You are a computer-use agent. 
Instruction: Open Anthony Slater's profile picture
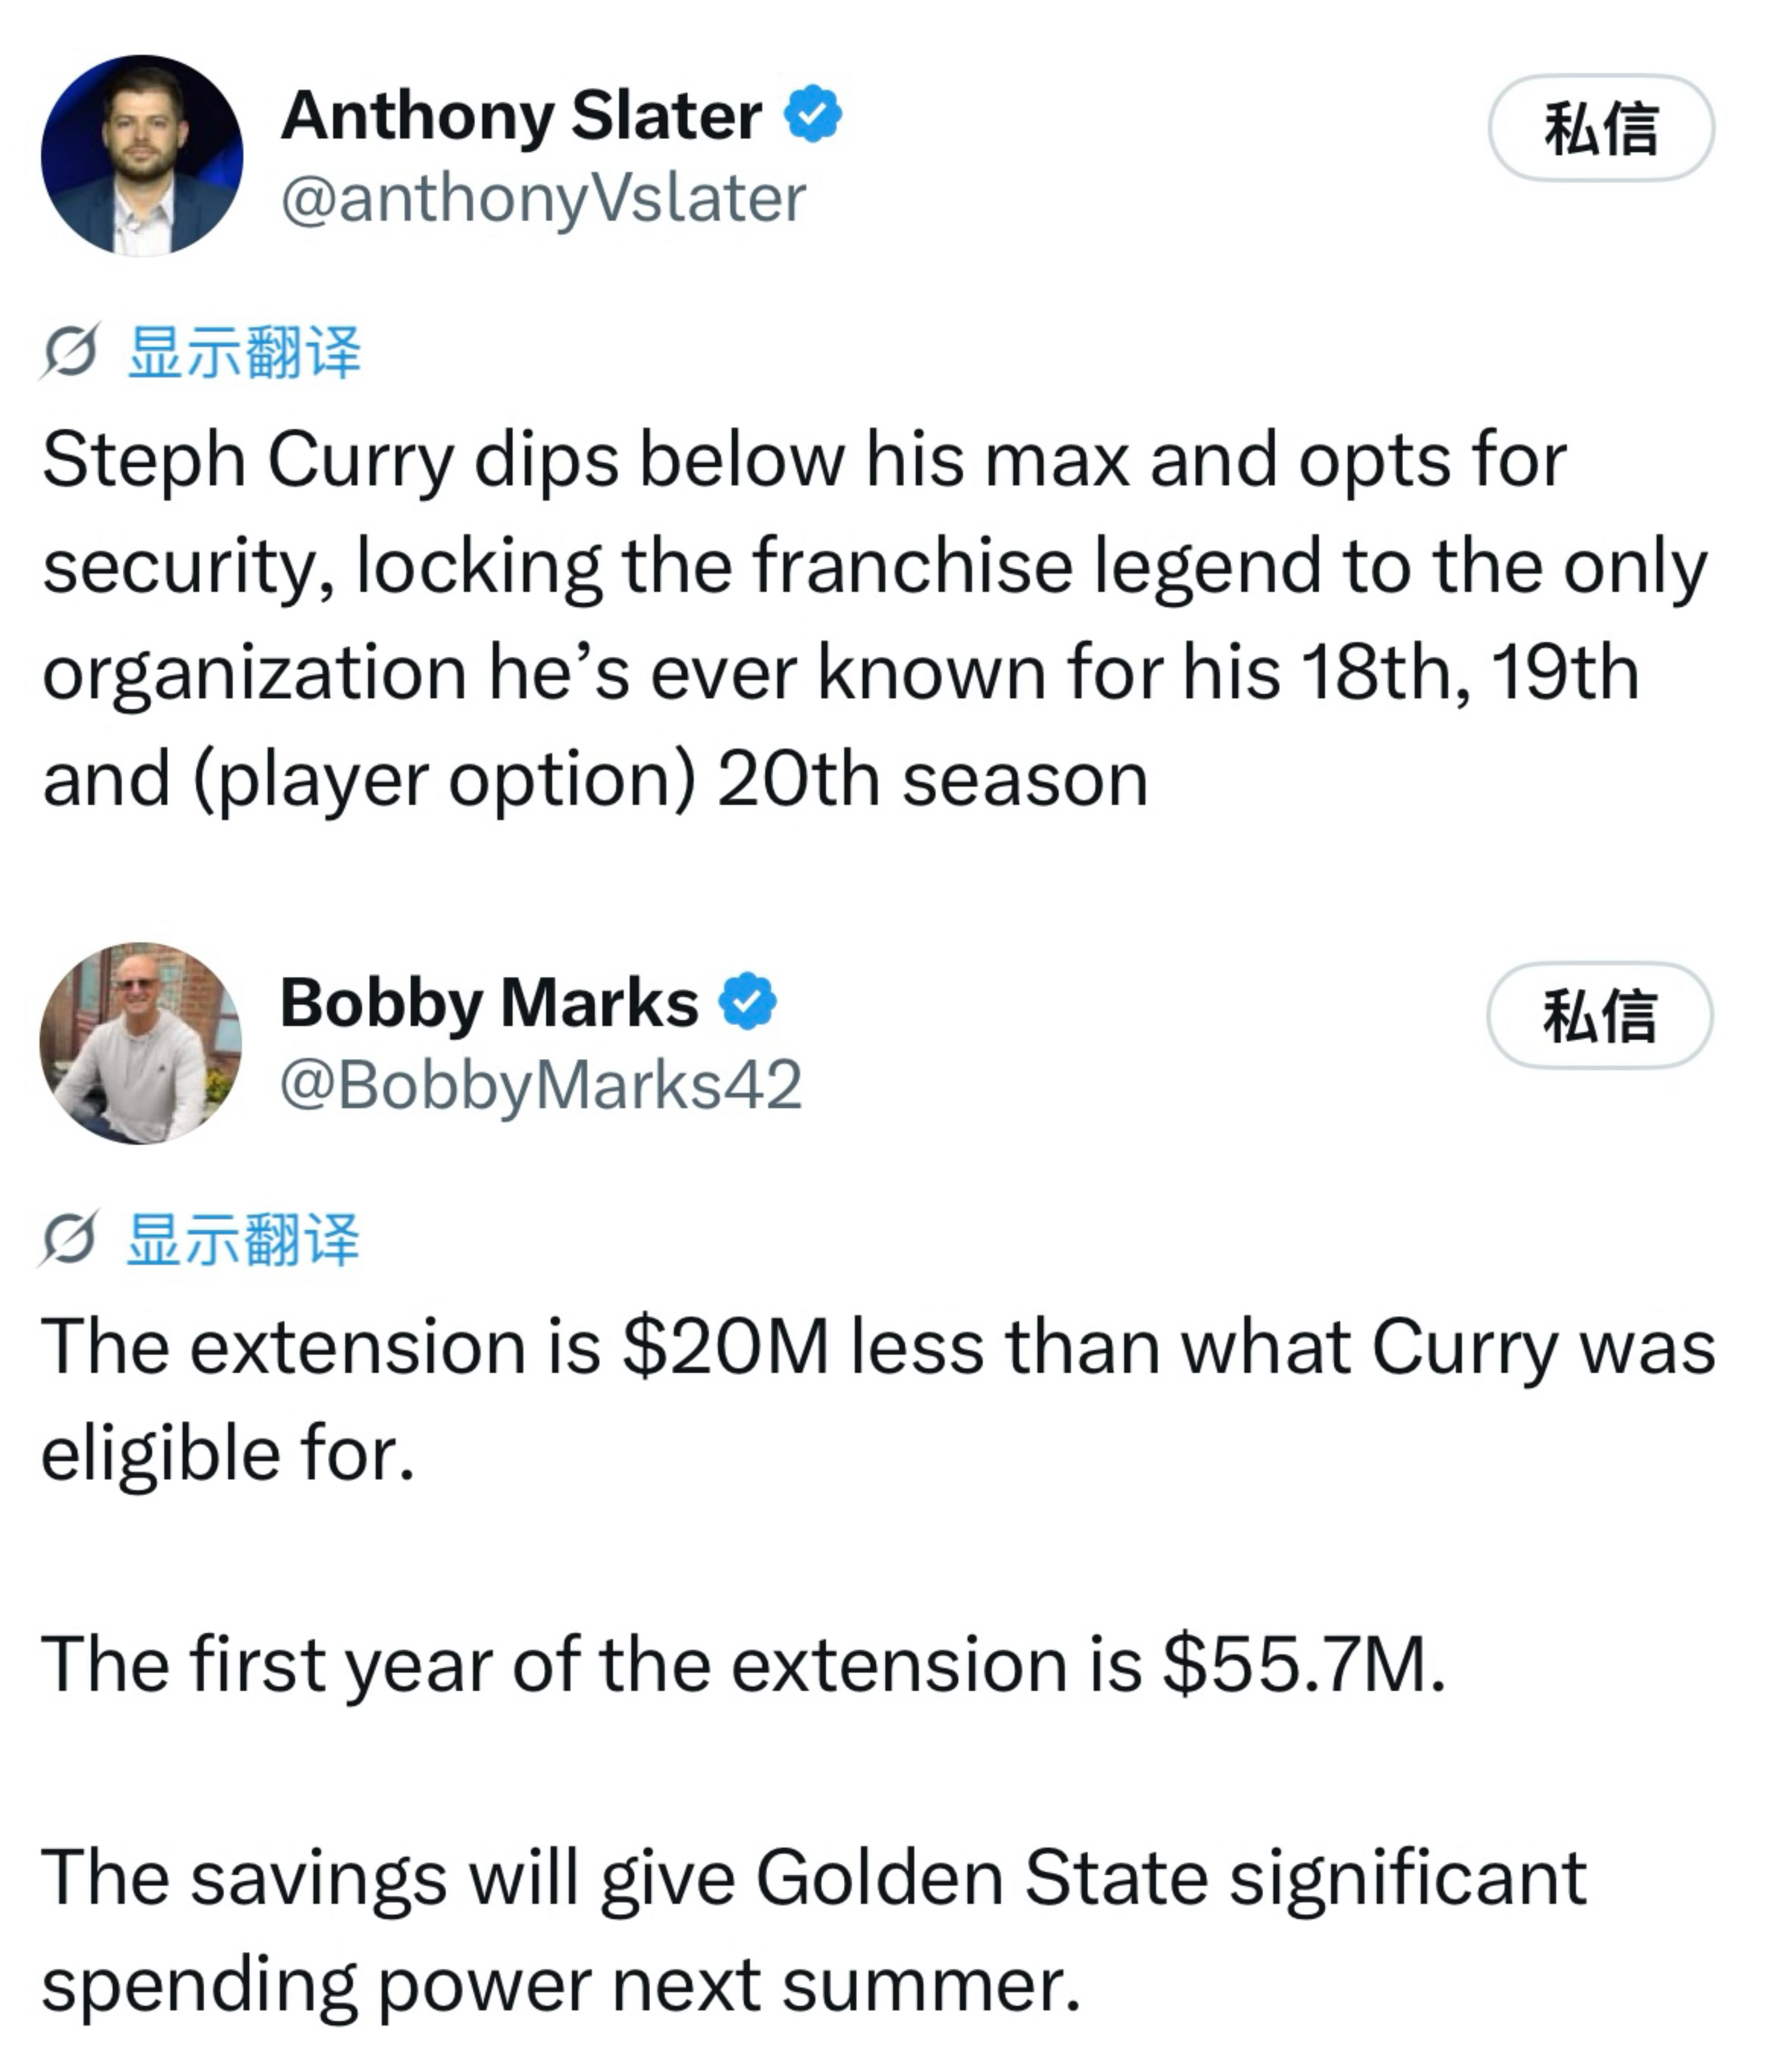point(142,155)
